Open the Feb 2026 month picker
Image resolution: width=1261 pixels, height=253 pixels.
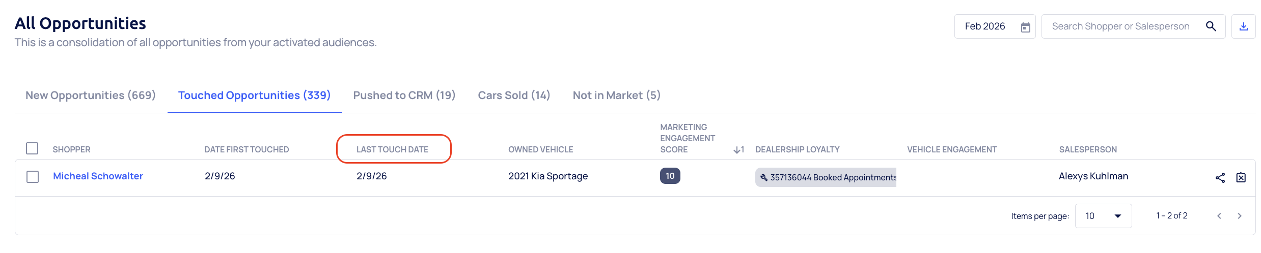point(985,26)
